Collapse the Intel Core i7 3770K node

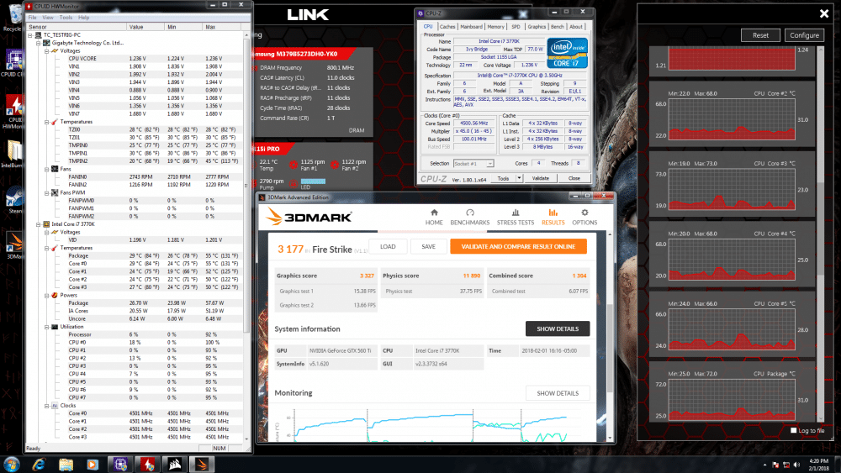click(39, 224)
